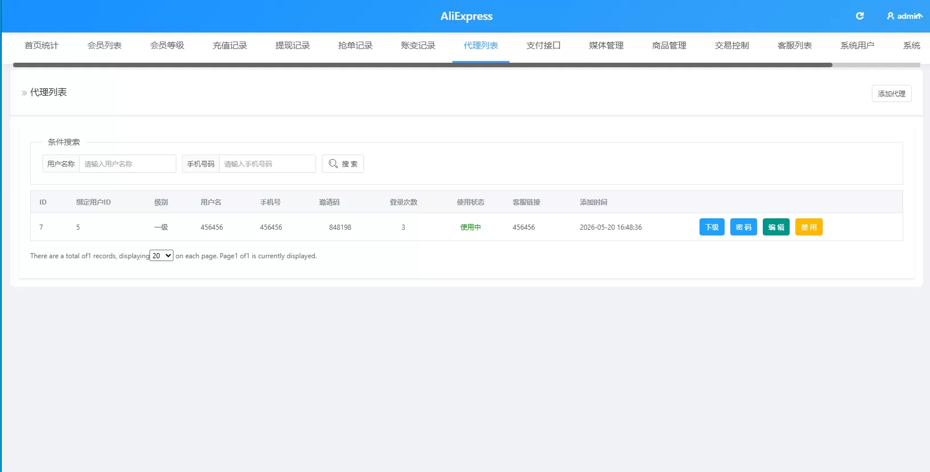Open the admin user menu
Viewport: 930px width, 472px height.
pos(904,16)
